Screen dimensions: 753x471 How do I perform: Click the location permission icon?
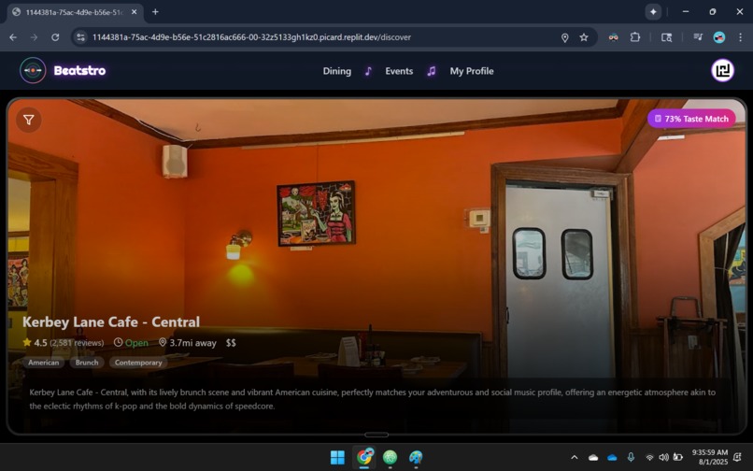(564, 37)
